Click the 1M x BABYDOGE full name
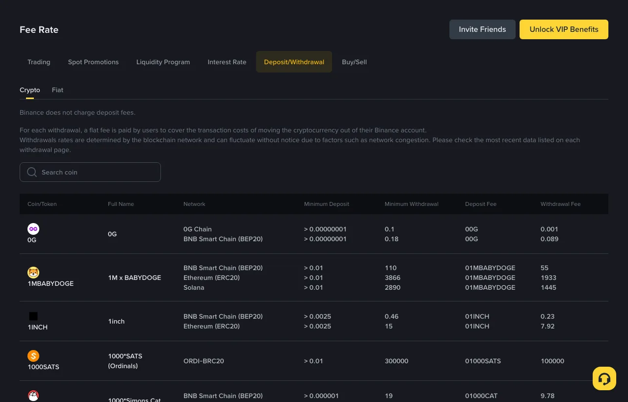628x402 pixels. click(134, 277)
